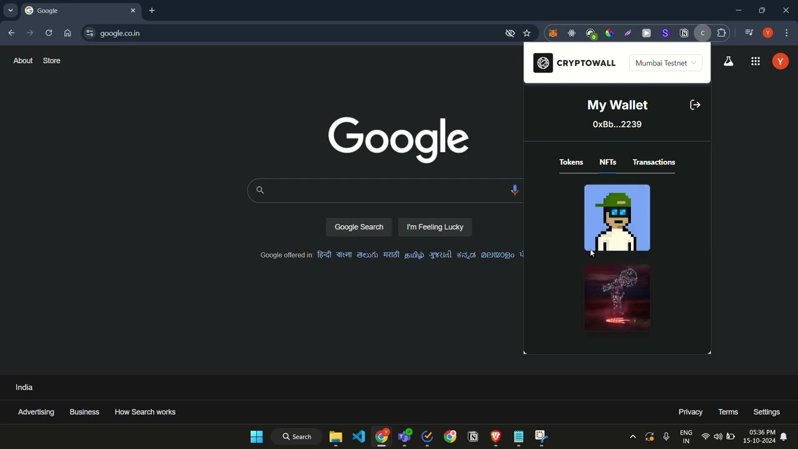The image size is (798, 449).
Task: Open the Transactions tab
Action: click(x=654, y=162)
